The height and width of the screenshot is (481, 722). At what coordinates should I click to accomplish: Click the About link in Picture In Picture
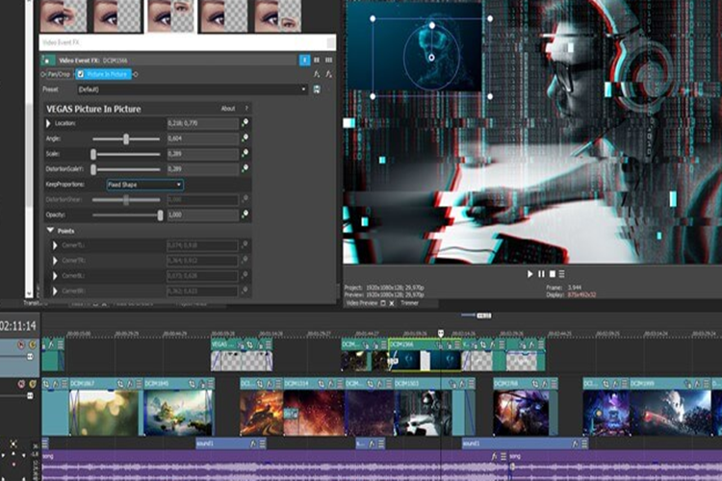(x=228, y=109)
